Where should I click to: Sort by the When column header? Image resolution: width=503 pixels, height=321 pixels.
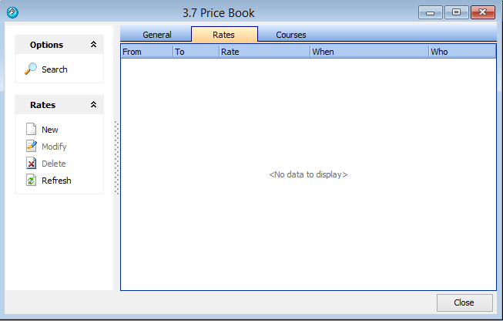click(x=369, y=52)
